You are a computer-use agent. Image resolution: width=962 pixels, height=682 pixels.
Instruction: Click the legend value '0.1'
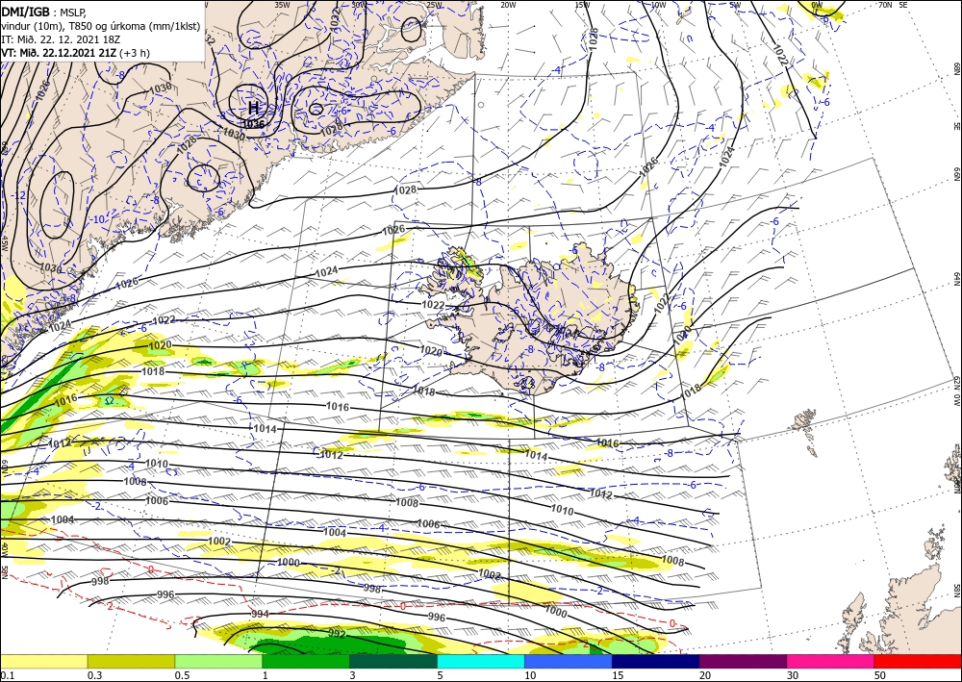[x=7, y=675]
